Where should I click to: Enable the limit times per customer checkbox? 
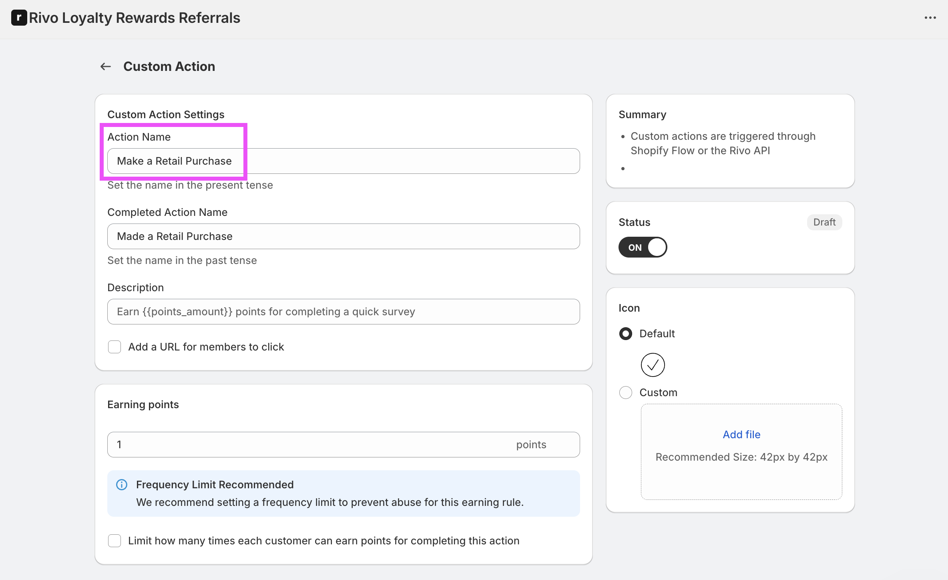[x=114, y=541]
